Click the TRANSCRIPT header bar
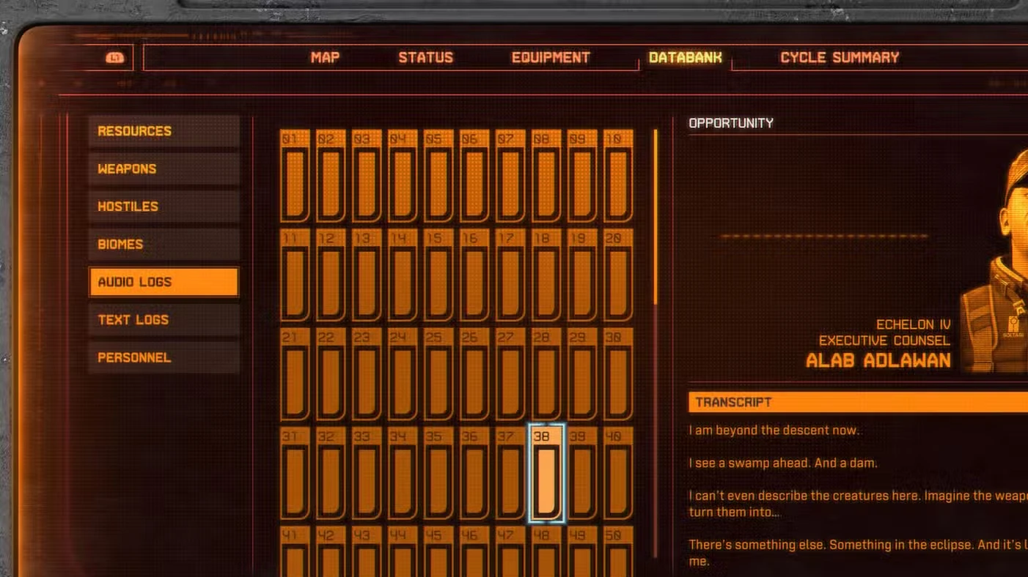The image size is (1028, 577). [858, 402]
